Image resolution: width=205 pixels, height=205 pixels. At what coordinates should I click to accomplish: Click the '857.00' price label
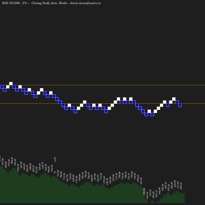tap(2, 162)
